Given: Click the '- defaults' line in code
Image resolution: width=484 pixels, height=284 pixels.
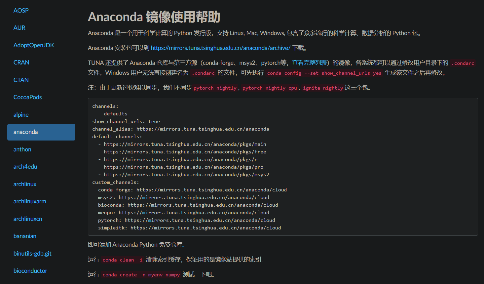Looking at the screenshot, I should [x=113, y=114].
